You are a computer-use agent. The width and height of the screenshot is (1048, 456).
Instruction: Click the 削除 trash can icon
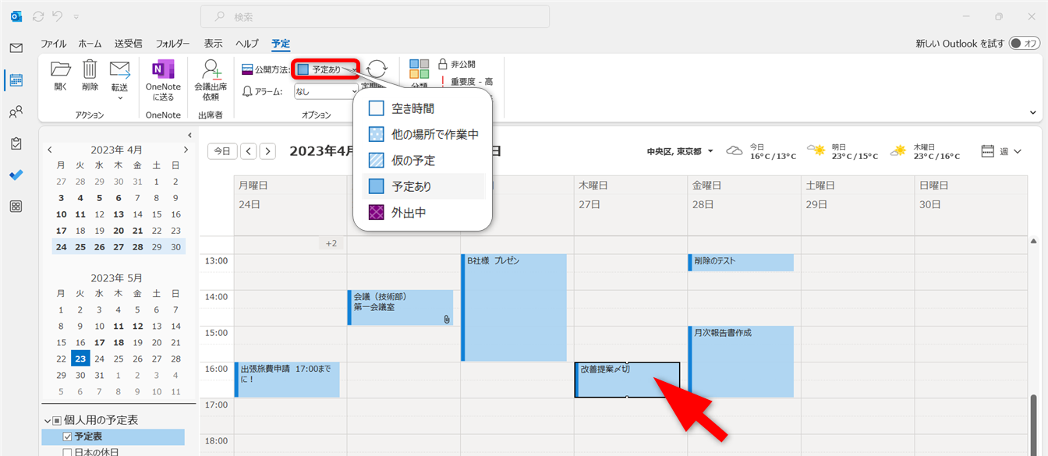point(90,76)
